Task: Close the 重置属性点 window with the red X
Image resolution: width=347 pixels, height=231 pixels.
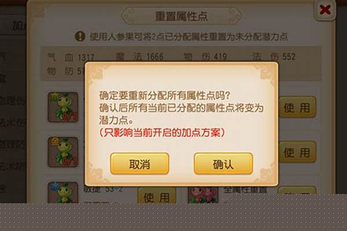Action: point(325,10)
